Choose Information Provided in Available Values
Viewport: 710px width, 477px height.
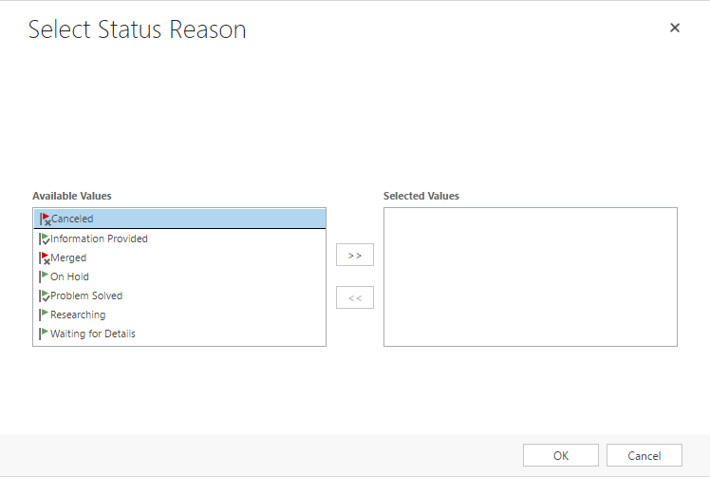(x=179, y=238)
